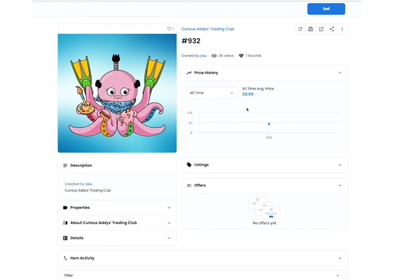
Task: Click the '35 views' text
Action: pyautogui.click(x=226, y=56)
